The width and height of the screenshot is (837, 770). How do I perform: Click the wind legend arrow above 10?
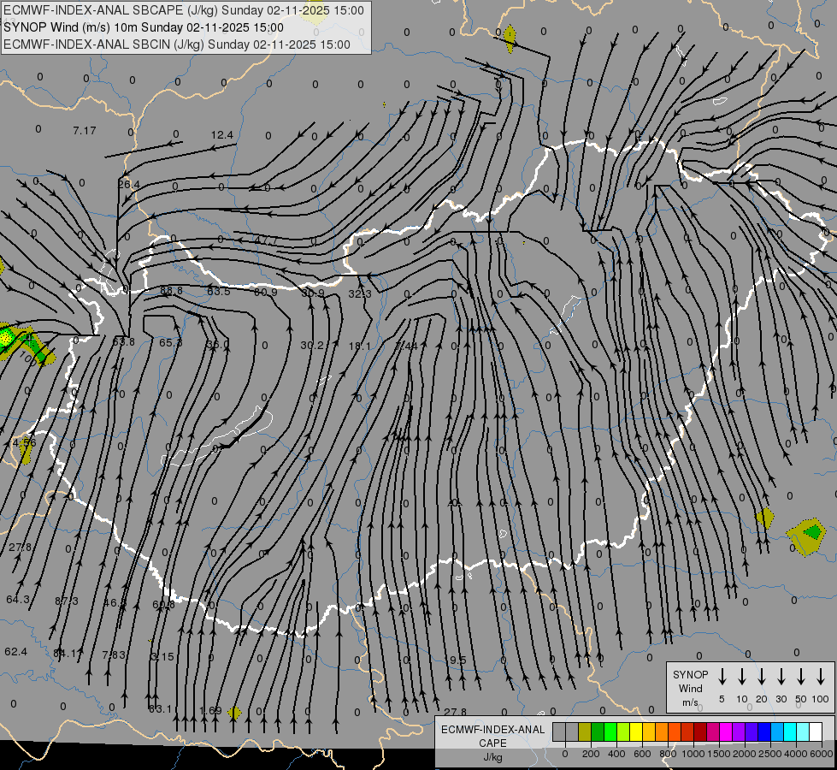741,676
